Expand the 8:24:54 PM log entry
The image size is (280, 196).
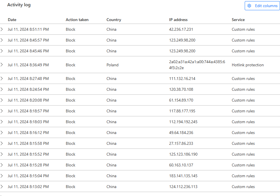pyautogui.click(x=2, y=89)
